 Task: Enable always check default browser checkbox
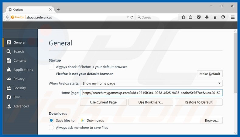[51, 67]
